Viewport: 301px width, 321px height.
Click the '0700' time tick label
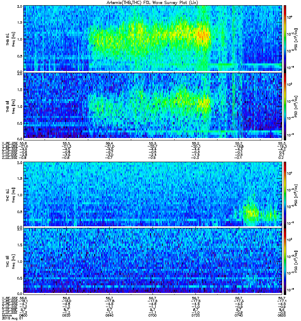(x=153, y=315)
